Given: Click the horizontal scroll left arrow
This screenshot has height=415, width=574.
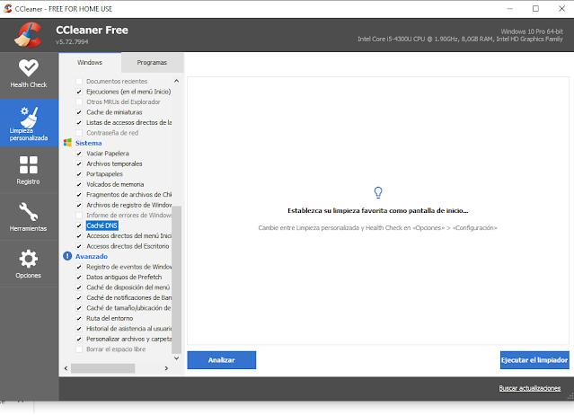Looking at the screenshot, I should point(66,368).
